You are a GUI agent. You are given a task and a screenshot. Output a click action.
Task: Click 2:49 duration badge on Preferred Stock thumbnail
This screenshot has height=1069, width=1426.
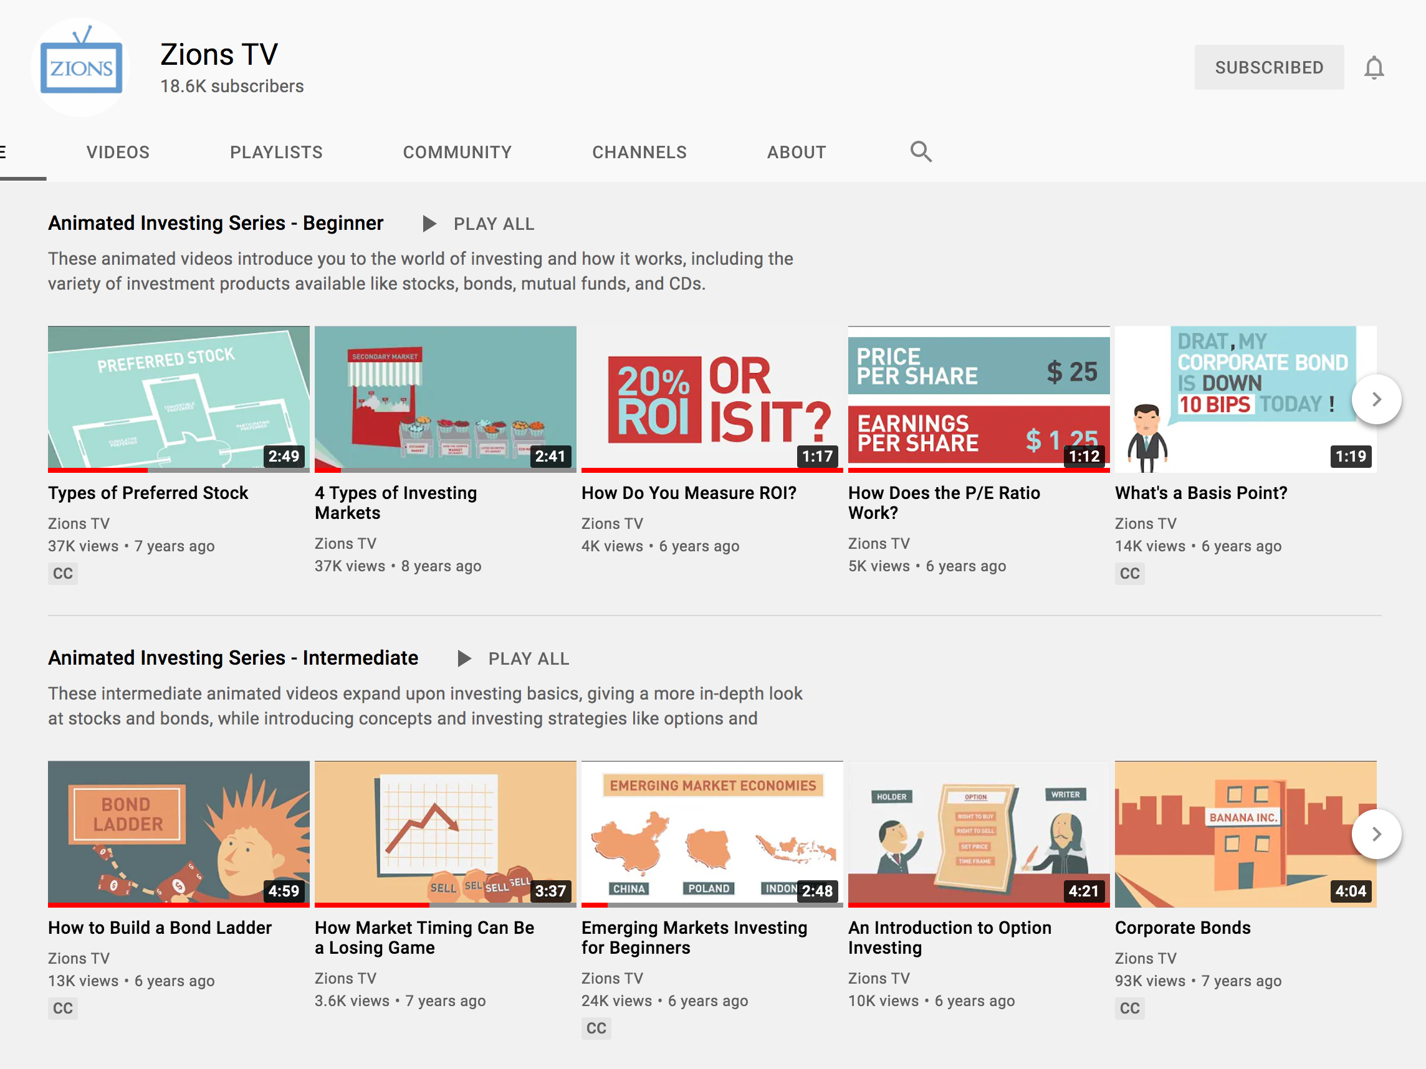point(284,456)
